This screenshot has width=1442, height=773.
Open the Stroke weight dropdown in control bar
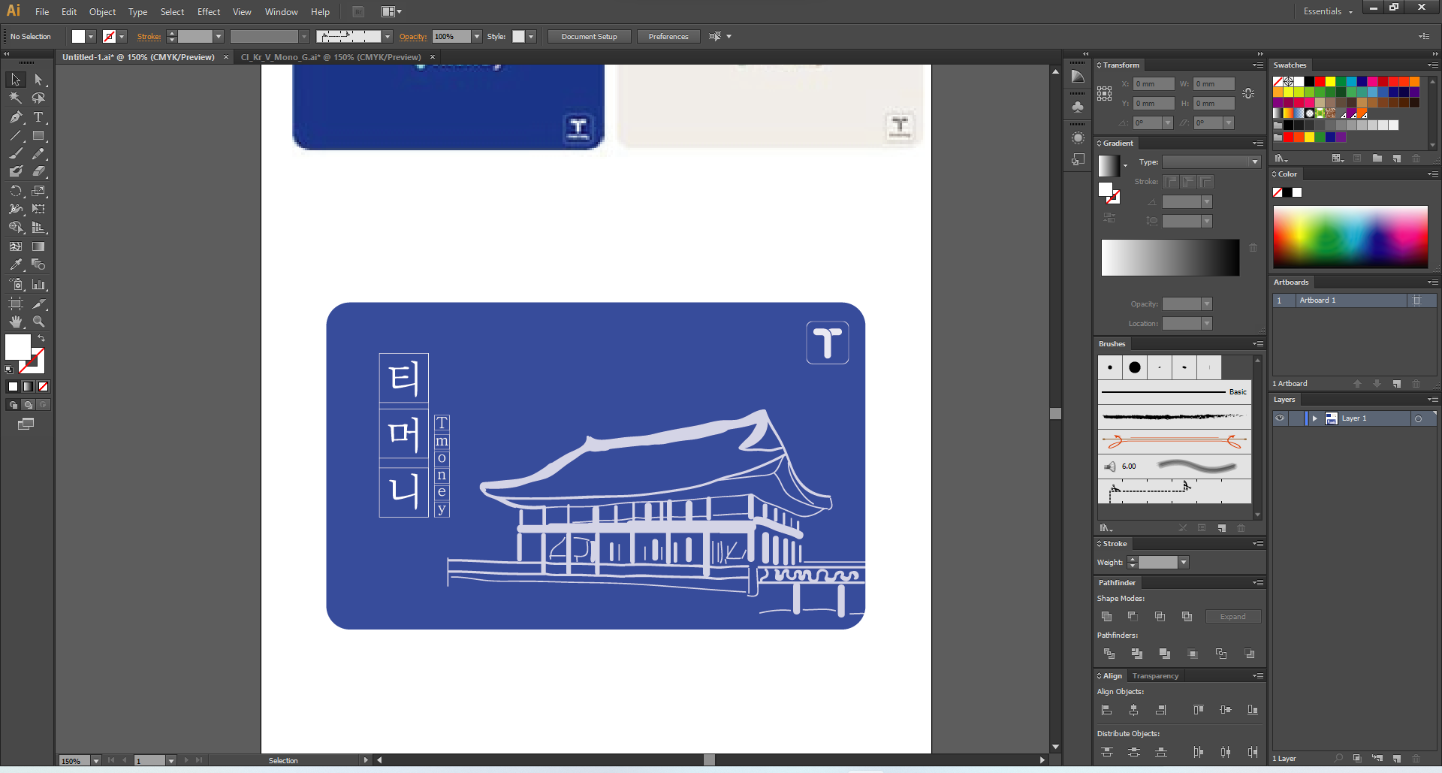coord(219,37)
